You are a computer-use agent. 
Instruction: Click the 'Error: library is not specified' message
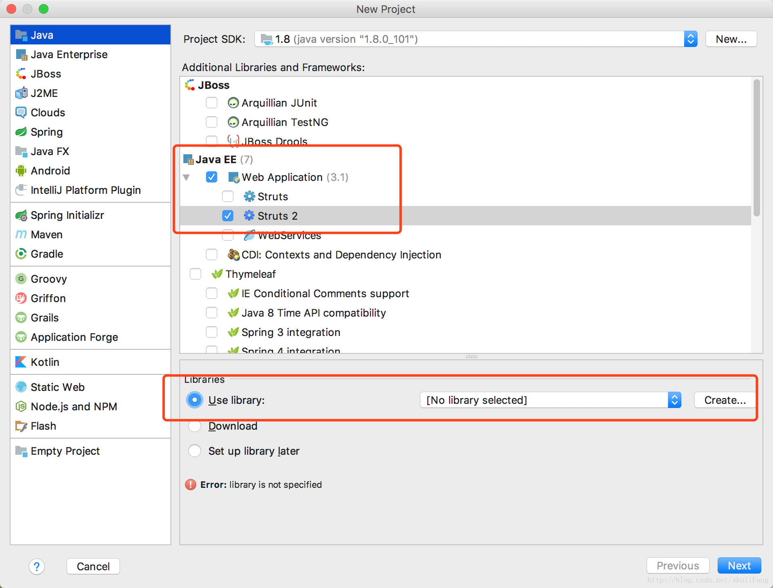click(261, 485)
